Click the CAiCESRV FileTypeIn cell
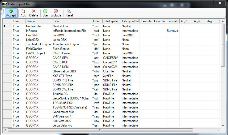 (x=112, y=58)
